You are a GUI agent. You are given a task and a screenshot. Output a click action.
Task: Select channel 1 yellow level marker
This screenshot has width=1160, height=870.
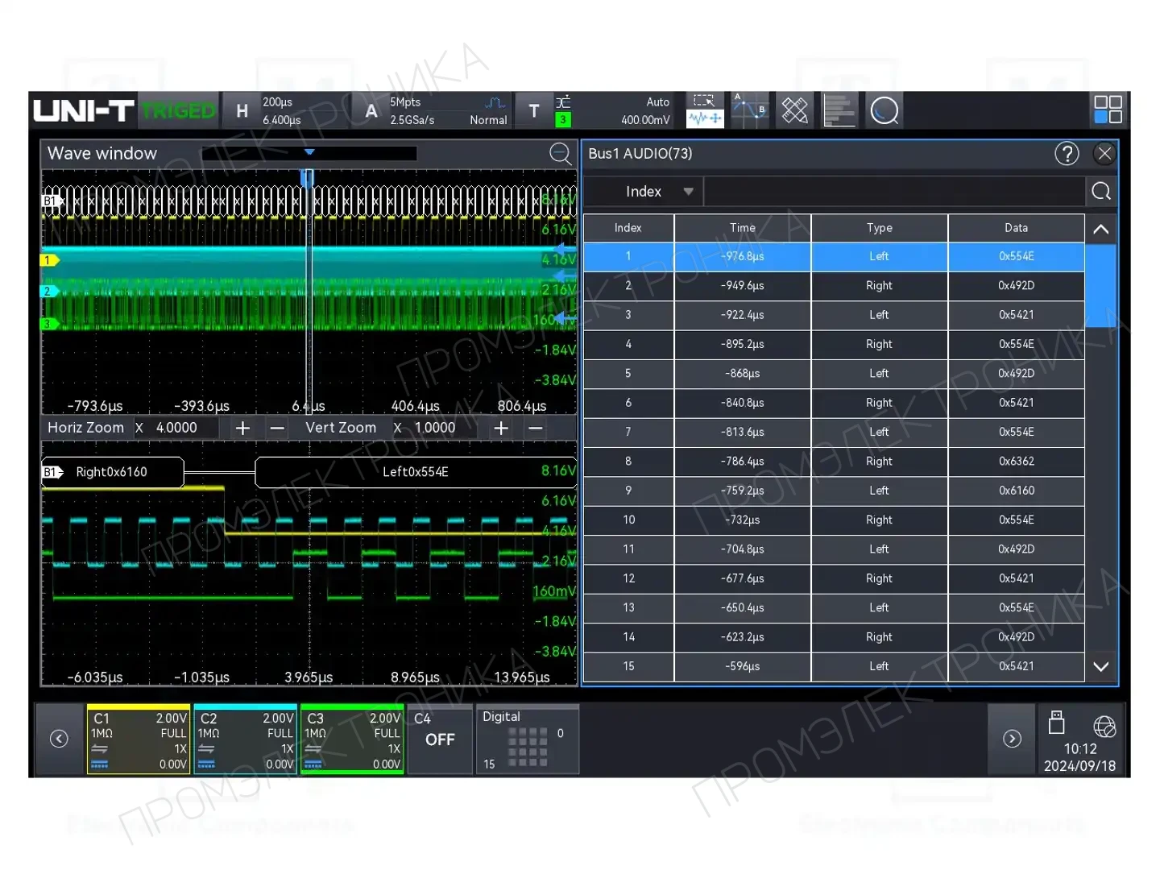tap(50, 260)
